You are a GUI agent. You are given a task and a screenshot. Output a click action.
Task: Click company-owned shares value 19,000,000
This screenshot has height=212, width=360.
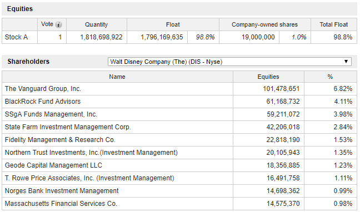click(258, 37)
